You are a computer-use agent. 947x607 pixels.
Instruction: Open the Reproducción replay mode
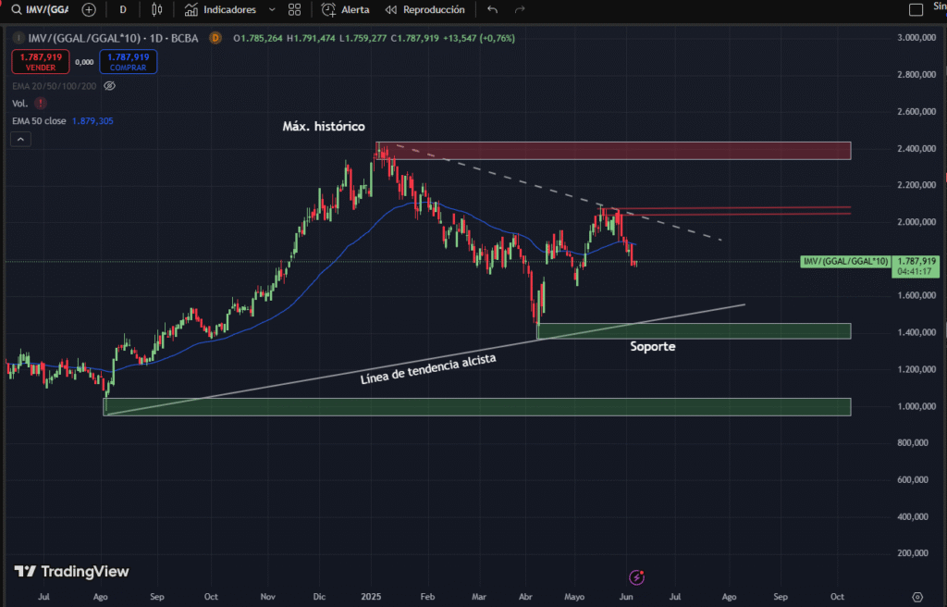click(x=424, y=9)
